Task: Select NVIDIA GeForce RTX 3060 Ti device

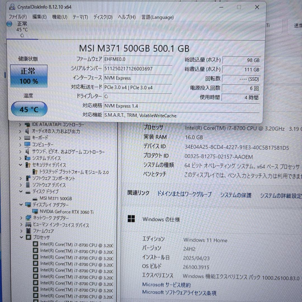Action: [x=67, y=212]
